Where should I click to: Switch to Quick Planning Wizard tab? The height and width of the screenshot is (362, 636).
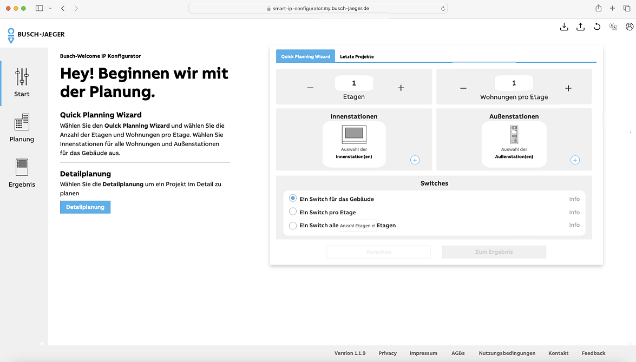pos(305,56)
